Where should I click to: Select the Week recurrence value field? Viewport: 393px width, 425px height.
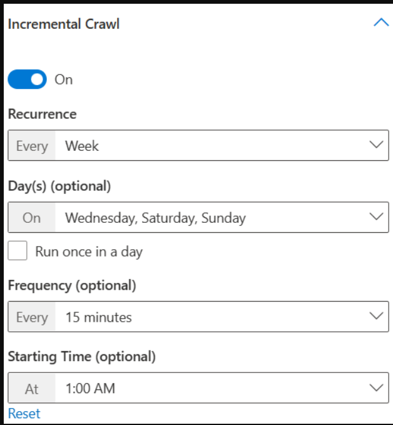click(222, 146)
